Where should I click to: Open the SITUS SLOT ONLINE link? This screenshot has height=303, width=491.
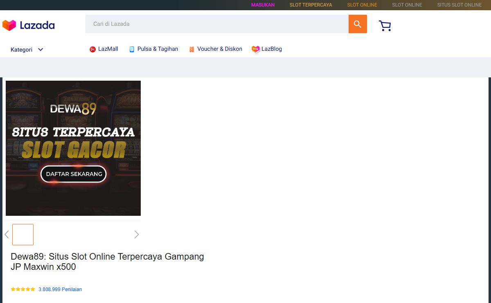click(x=459, y=5)
